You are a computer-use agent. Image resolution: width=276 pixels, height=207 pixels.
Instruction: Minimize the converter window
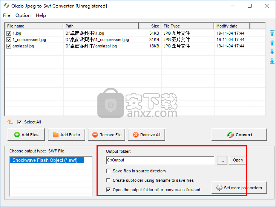pyautogui.click(x=233, y=6)
